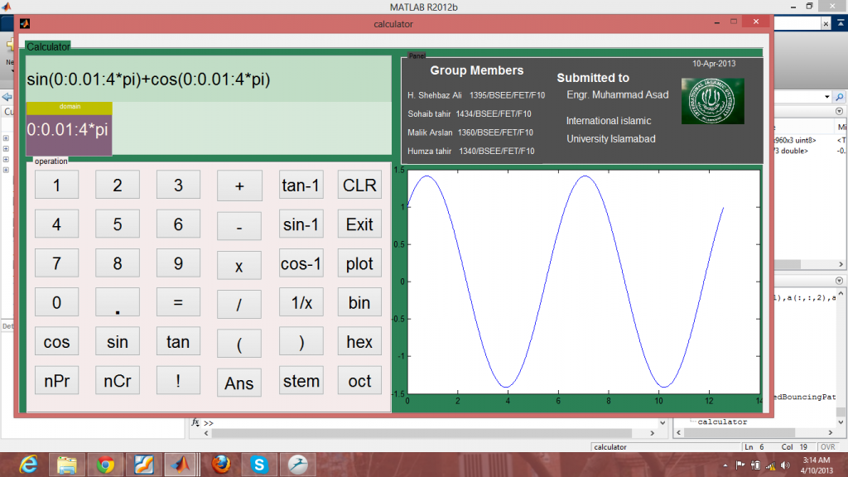Click the calculator digit 5 button
Screen dimensions: 848x477
tap(118, 224)
